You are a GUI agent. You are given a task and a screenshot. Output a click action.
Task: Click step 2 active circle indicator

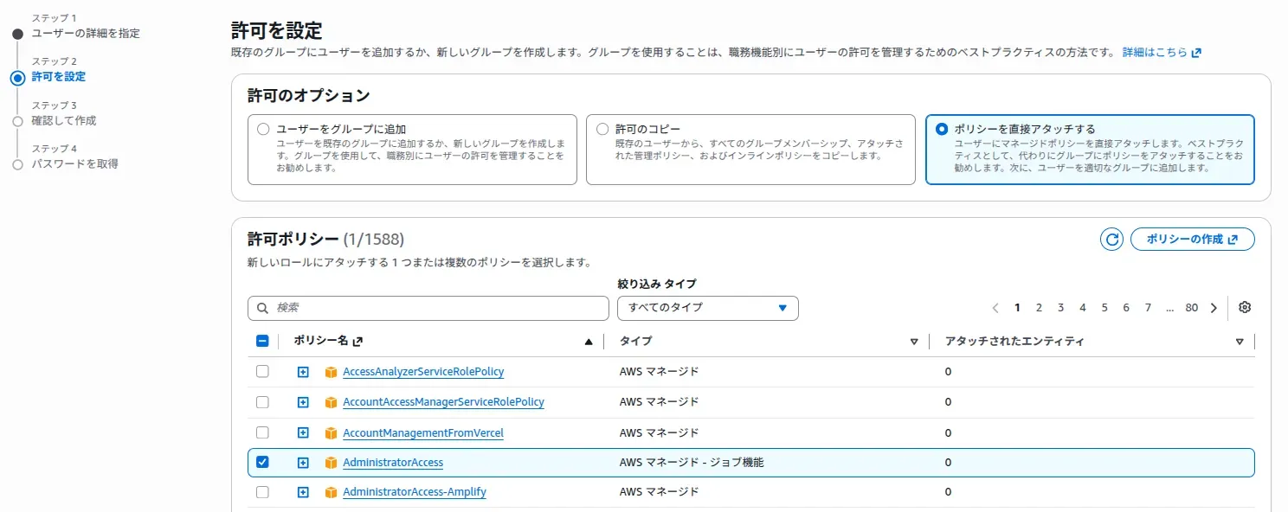pos(17,77)
